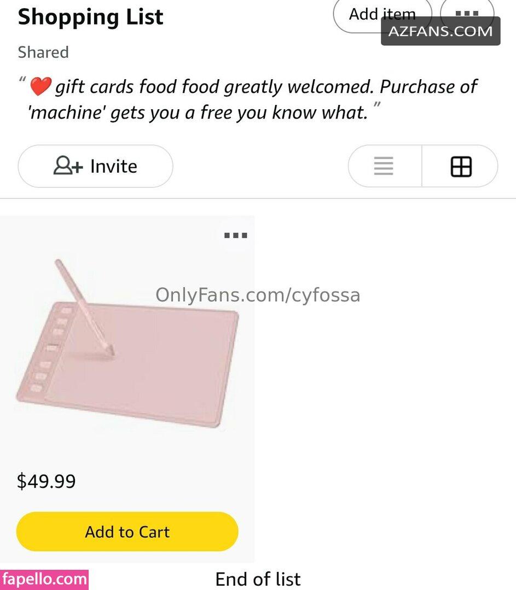Add the drawing tablet to cart
The image size is (516, 590).
coord(127,532)
